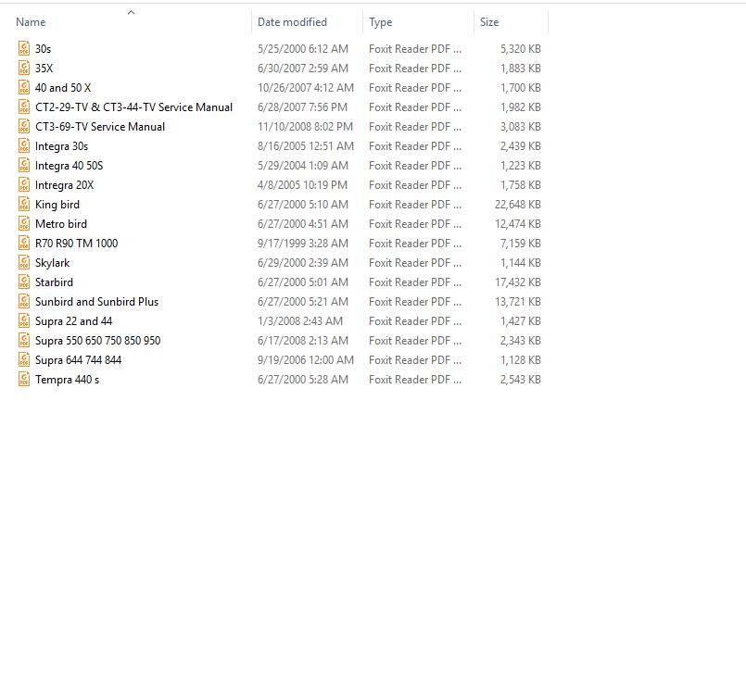The image size is (746, 689).
Task: Select the Starbird file name
Action: [x=54, y=282]
